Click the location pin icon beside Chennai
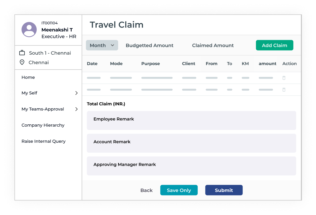Viewport: 316px width, 215px height. tap(22, 62)
